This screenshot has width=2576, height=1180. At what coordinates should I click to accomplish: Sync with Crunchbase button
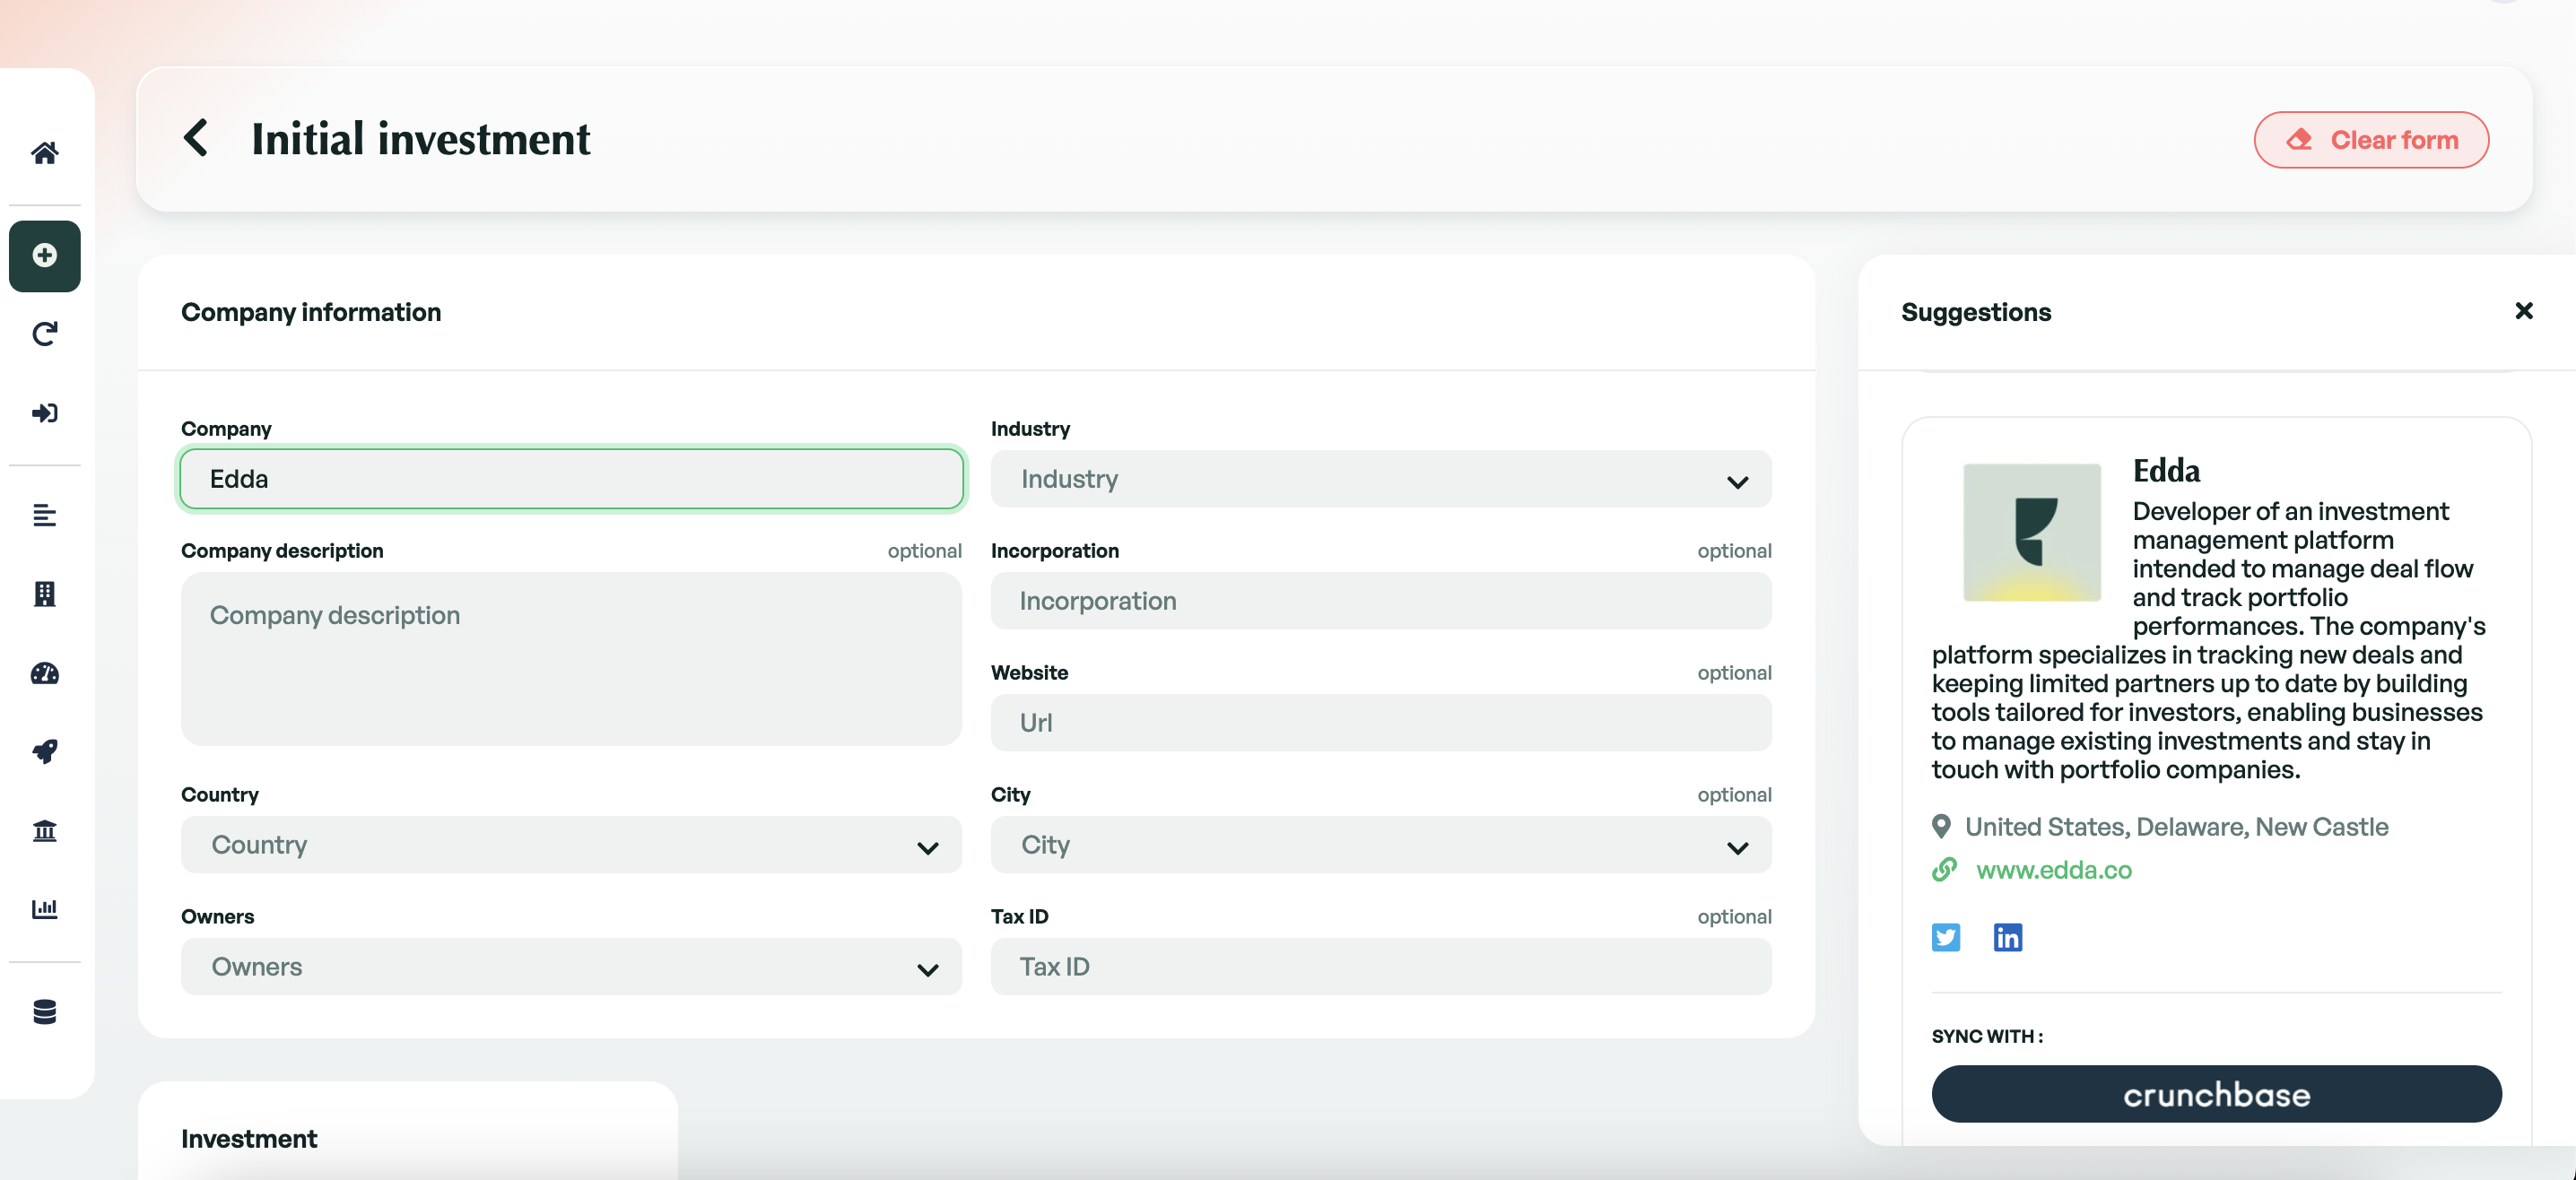tap(2216, 1094)
